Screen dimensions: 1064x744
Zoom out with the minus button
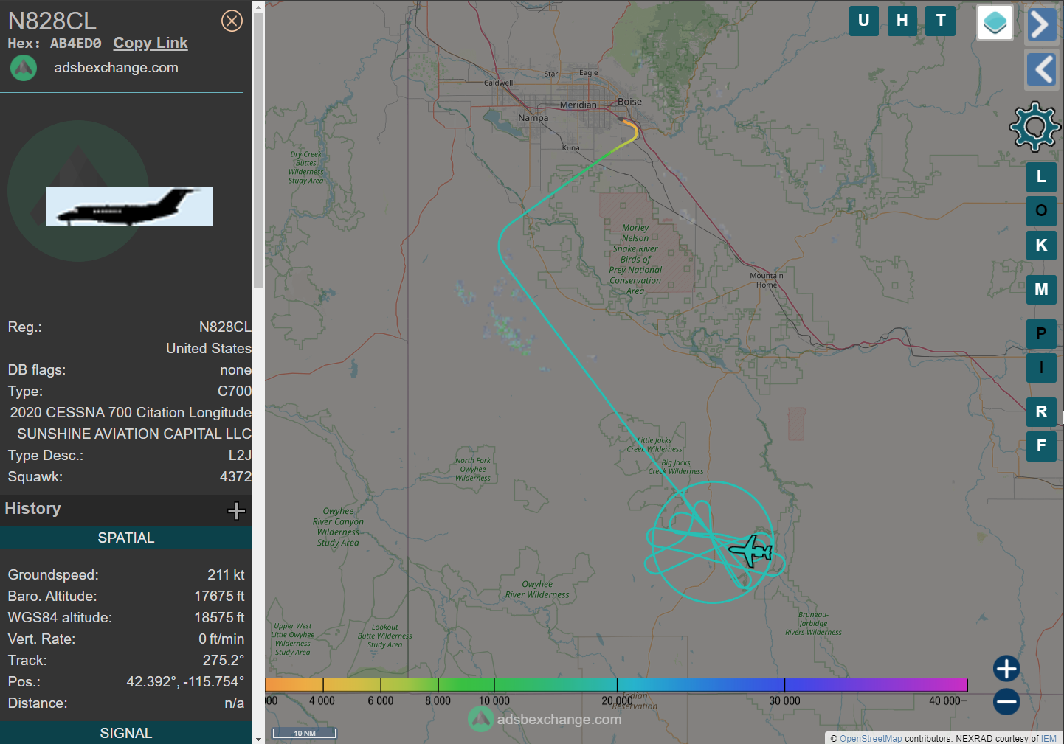click(x=1006, y=701)
